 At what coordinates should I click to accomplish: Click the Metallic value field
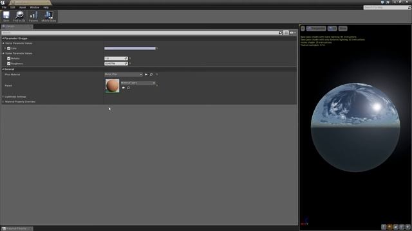(116, 58)
